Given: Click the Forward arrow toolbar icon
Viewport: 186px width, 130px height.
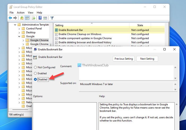Looking at the screenshot, I should click(15, 18).
